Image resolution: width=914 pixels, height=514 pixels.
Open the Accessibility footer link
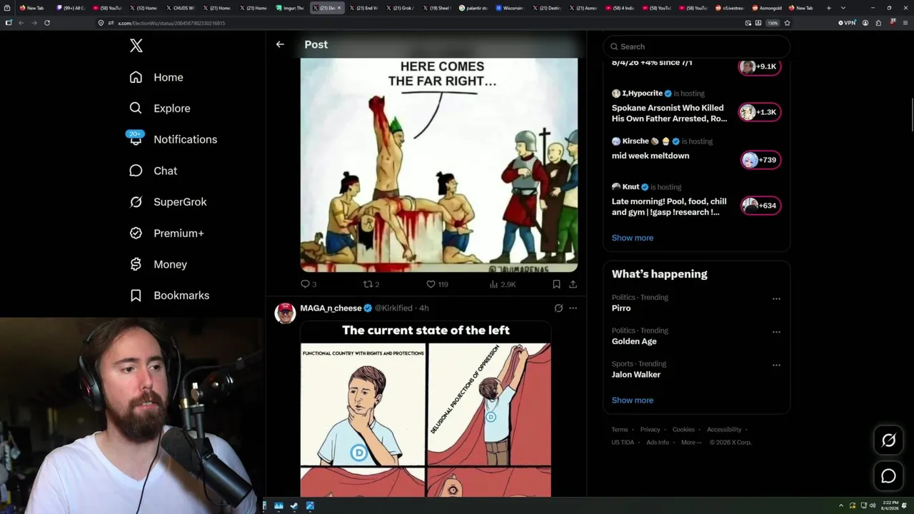[x=724, y=430]
